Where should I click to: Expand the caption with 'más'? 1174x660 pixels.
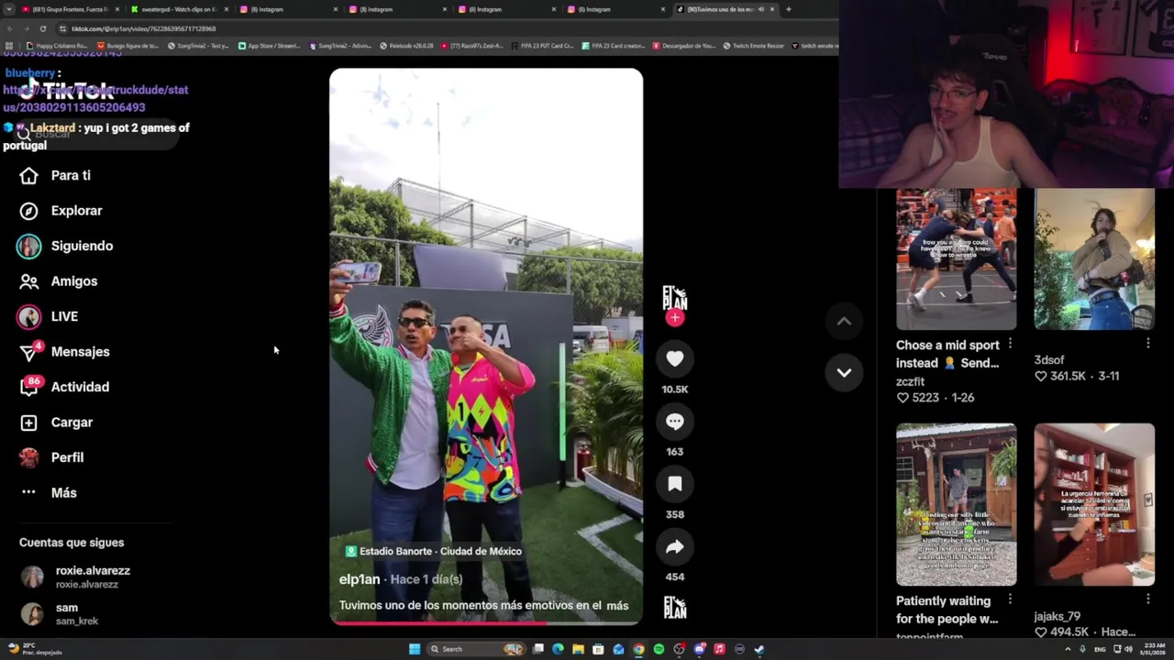click(x=617, y=606)
